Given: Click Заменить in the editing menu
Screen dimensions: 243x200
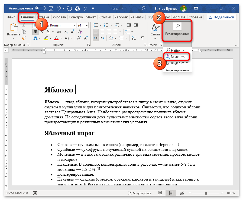Looking at the screenshot, I should point(177,57).
